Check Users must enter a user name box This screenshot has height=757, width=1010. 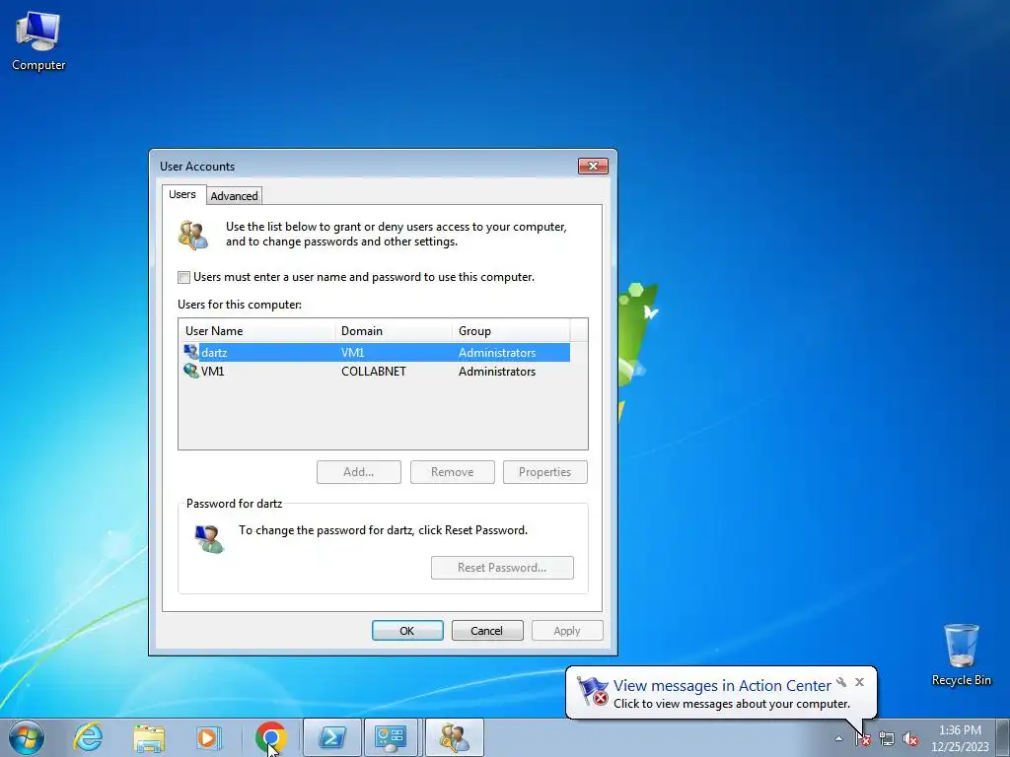[x=184, y=277]
